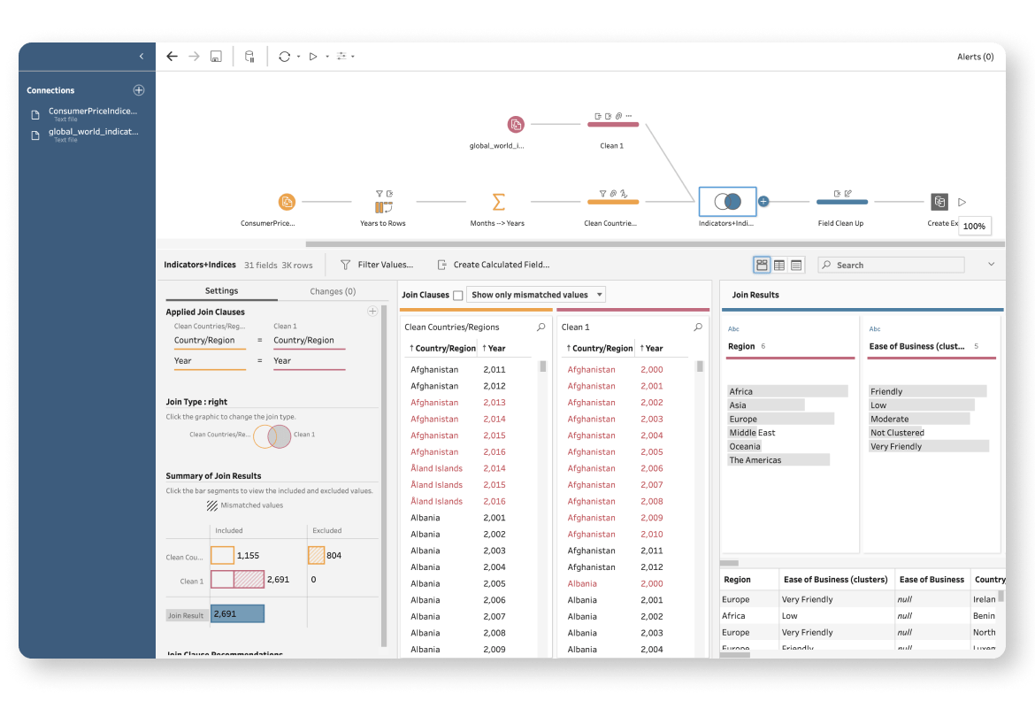Click the Undo back arrow in the toolbar

tap(172, 56)
